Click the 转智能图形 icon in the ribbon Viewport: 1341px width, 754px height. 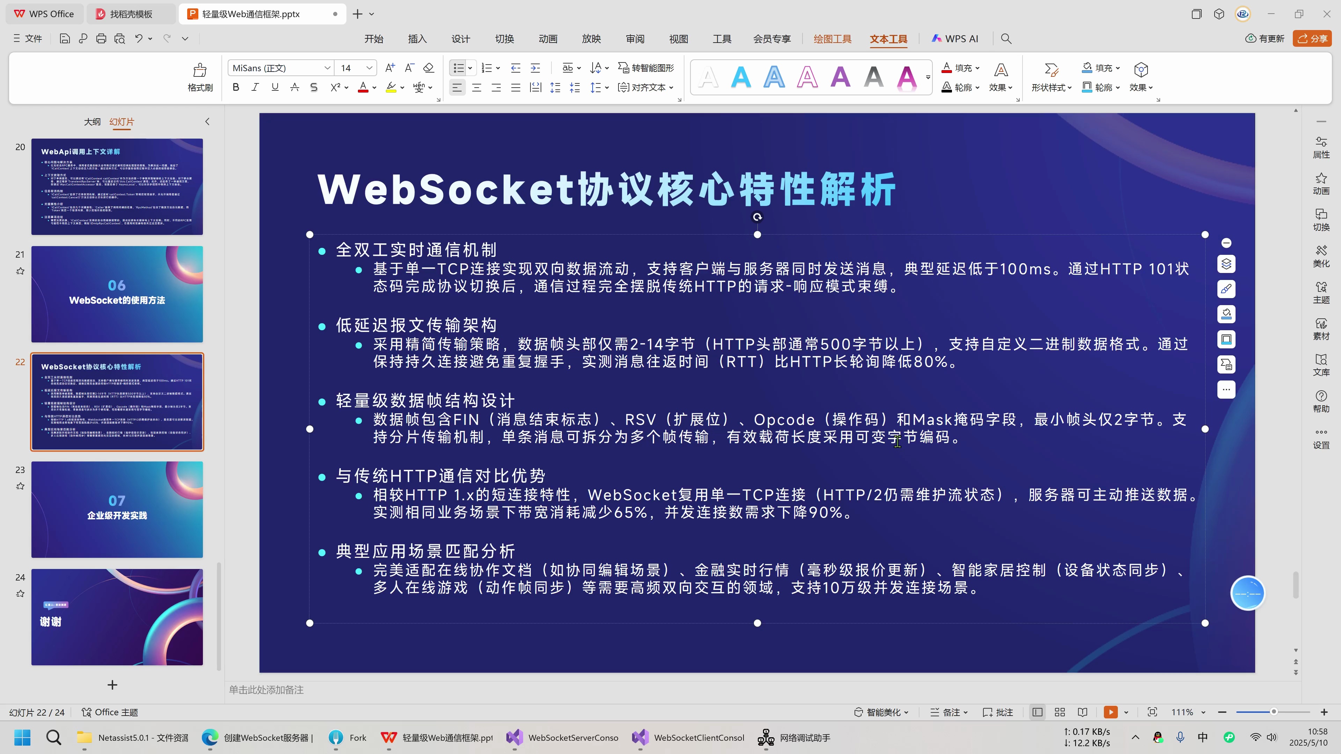(x=645, y=68)
